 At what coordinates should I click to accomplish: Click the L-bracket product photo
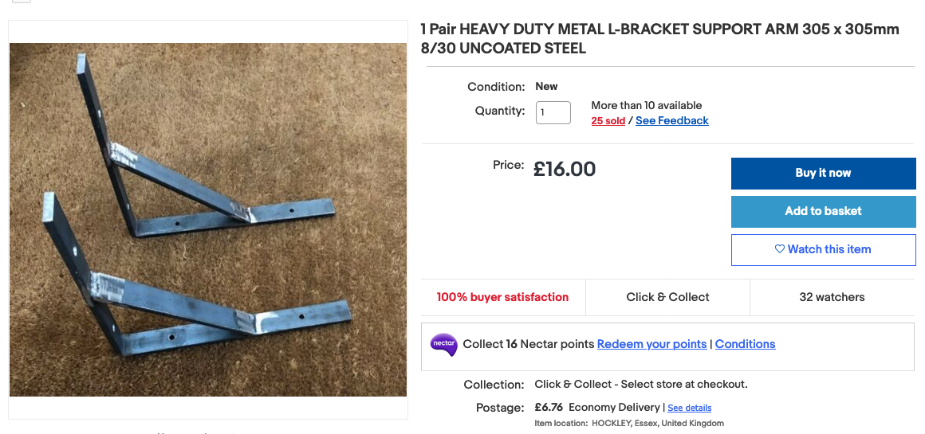point(207,219)
